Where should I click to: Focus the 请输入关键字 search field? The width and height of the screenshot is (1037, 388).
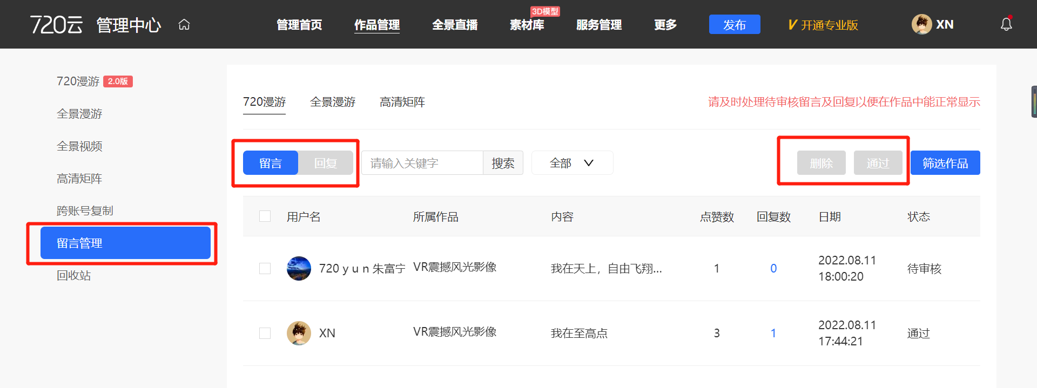pyautogui.click(x=422, y=163)
